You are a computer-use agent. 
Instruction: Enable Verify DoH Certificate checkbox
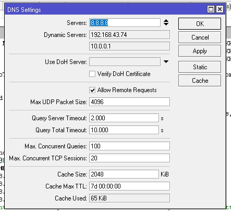92,74
